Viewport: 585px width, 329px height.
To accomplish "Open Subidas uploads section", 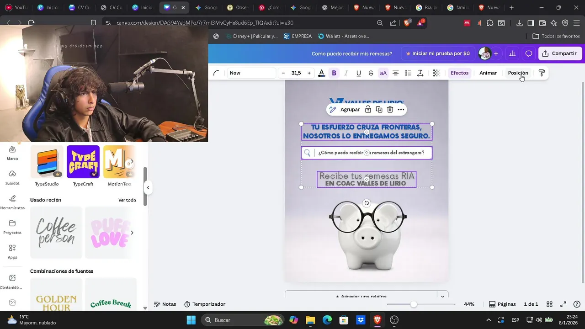I will pyautogui.click(x=12, y=178).
